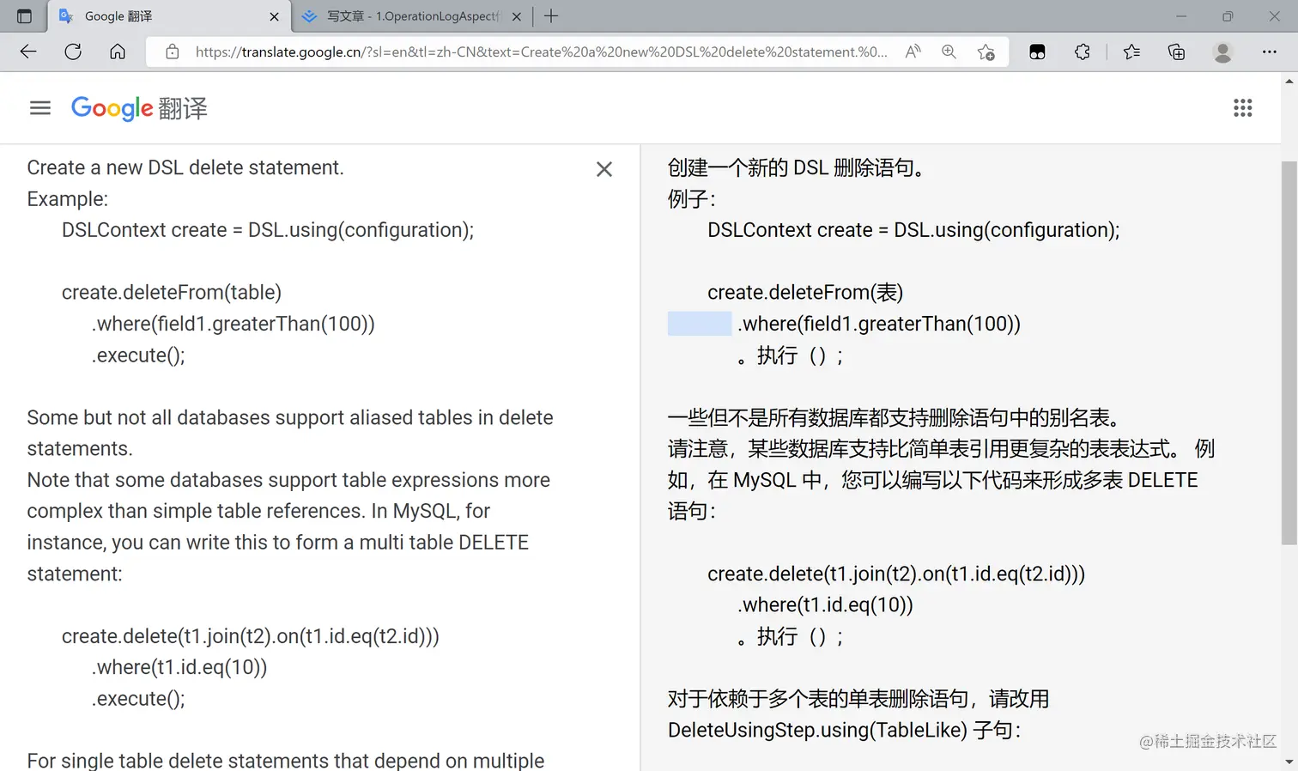Go to the browser home page

click(x=118, y=52)
